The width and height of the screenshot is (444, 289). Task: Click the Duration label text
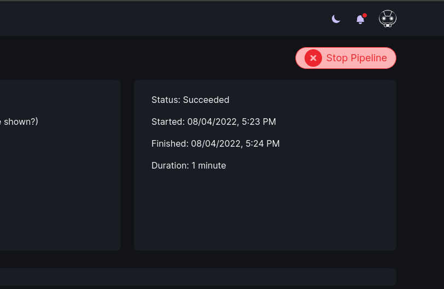click(x=170, y=165)
